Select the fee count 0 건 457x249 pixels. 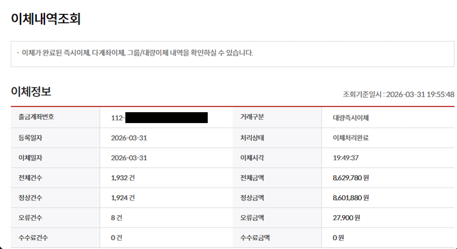point(117,238)
